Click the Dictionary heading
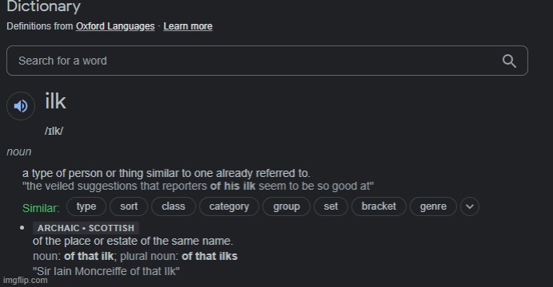This screenshot has height=287, width=553. [x=44, y=6]
